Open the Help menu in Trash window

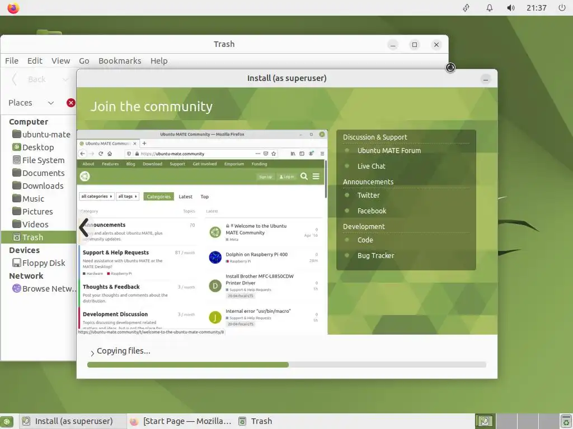coord(159,61)
